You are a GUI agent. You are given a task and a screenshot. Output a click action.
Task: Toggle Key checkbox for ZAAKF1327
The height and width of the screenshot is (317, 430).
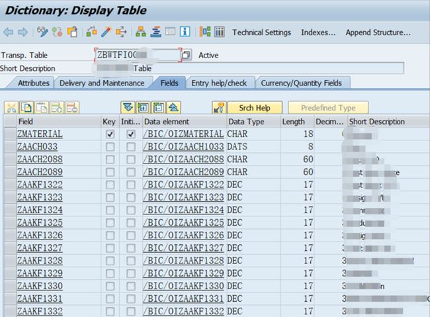pos(110,248)
